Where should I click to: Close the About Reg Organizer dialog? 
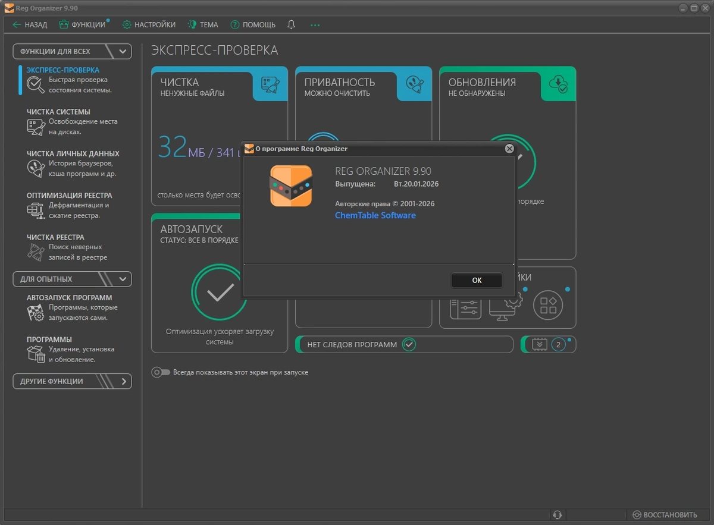pyautogui.click(x=509, y=149)
